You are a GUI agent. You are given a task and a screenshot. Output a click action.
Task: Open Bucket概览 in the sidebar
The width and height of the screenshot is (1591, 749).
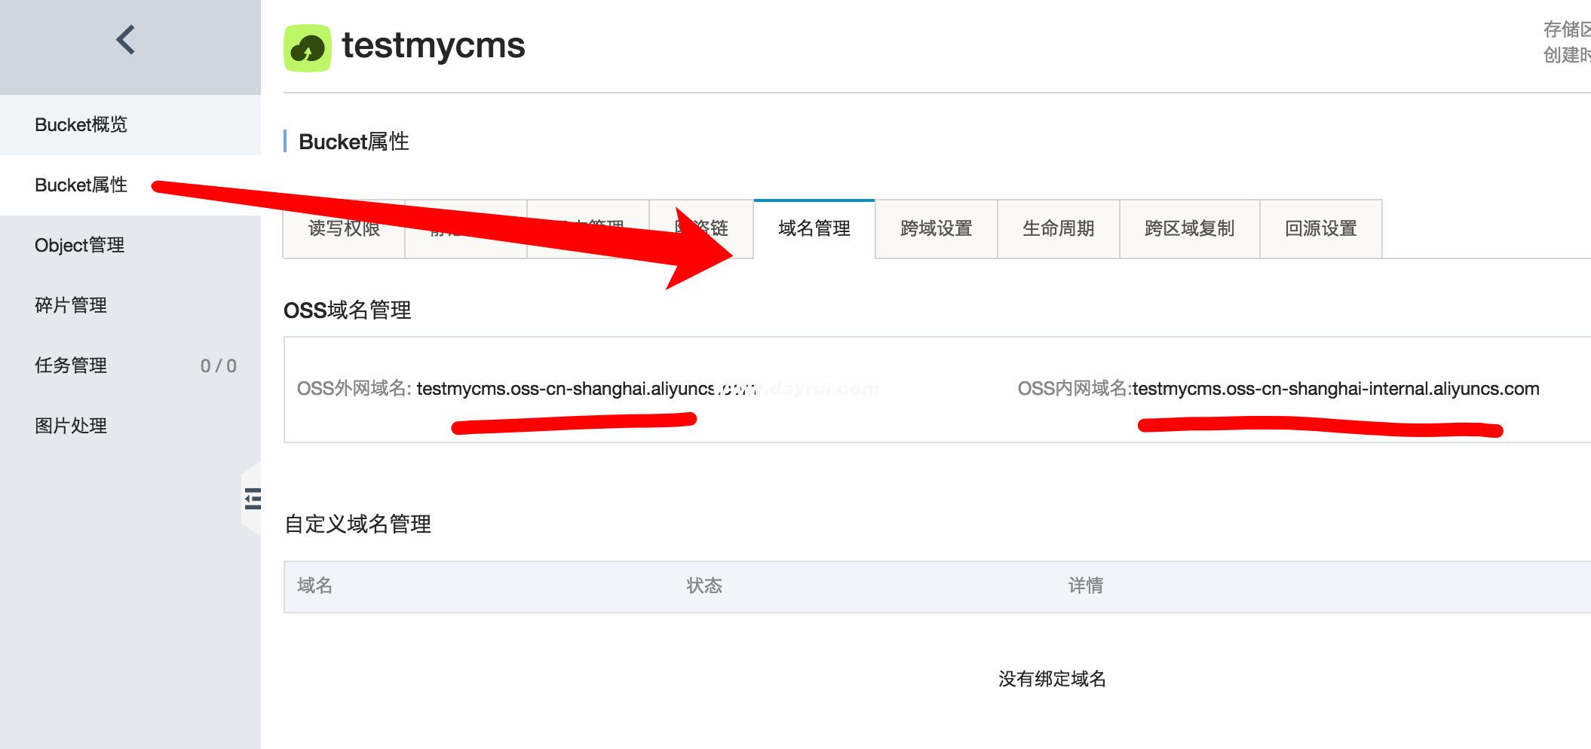coord(130,125)
